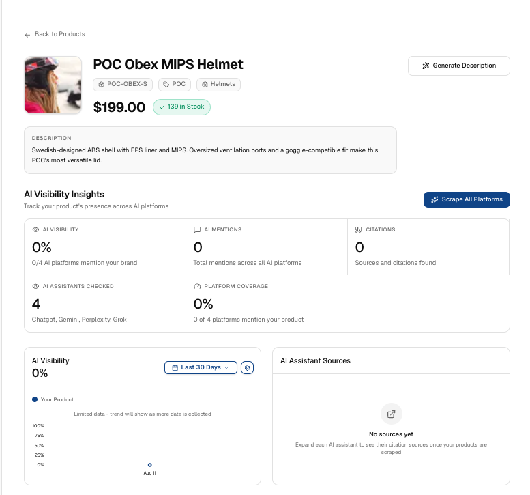The image size is (530, 495).
Task: Click the quote icon next to CITATIONS
Action: click(x=358, y=229)
